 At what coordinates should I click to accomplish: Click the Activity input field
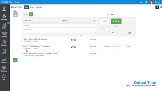tap(60, 25)
